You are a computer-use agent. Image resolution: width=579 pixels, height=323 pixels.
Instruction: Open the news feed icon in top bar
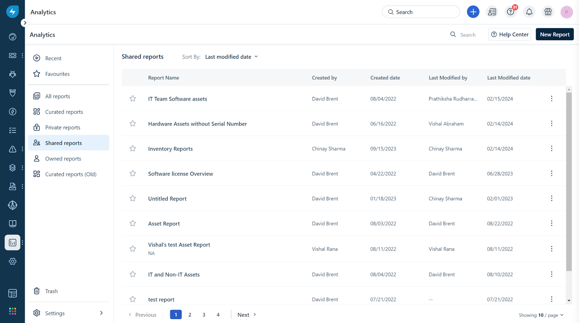[492, 12]
